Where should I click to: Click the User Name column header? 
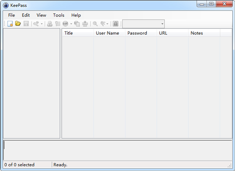pos(109,33)
